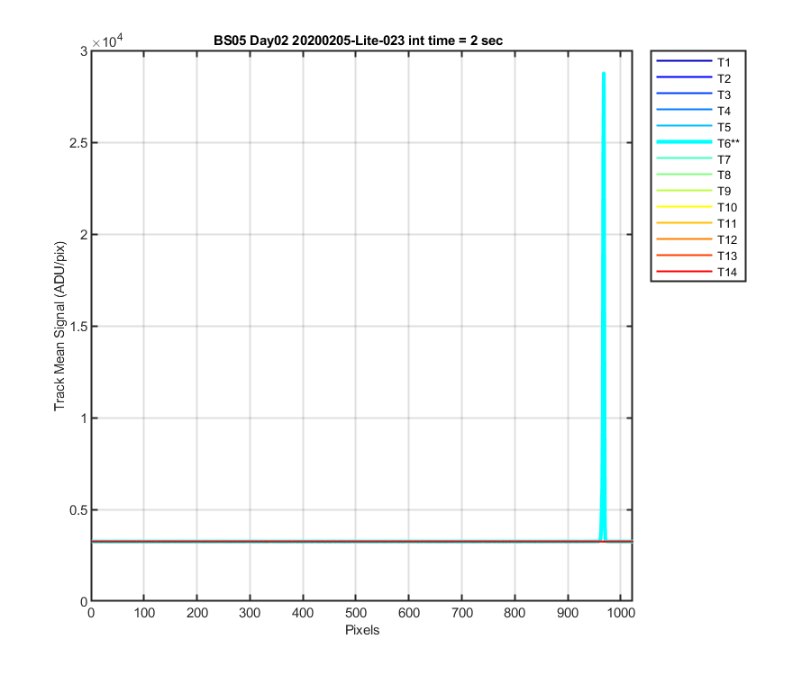Select the orange T12 legend entry
This screenshot has height=675, width=811.
click(697, 239)
